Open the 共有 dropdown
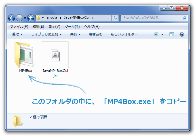The height and width of the screenshot is (137, 196). click(75, 34)
